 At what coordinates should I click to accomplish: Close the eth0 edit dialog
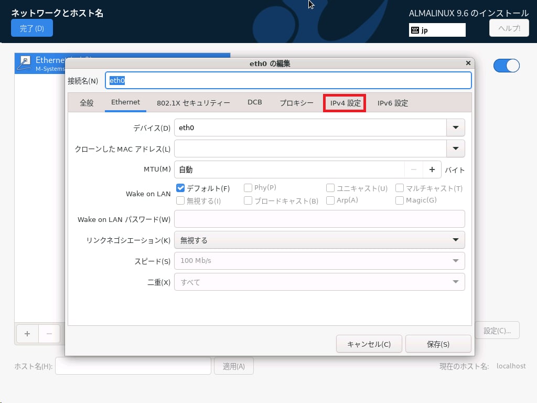pos(468,63)
